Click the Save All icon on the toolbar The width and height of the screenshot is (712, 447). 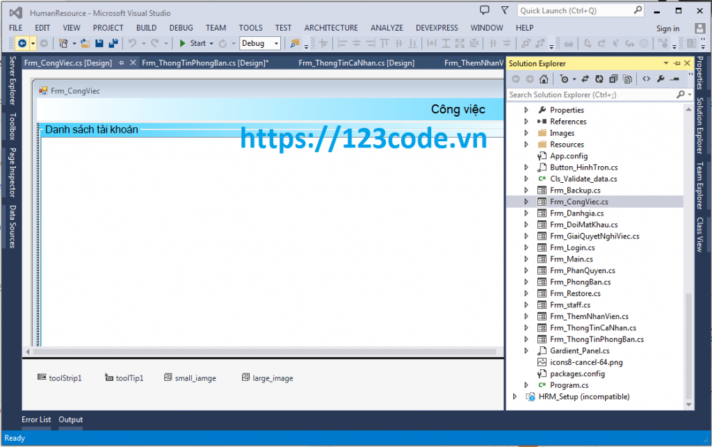pos(113,42)
